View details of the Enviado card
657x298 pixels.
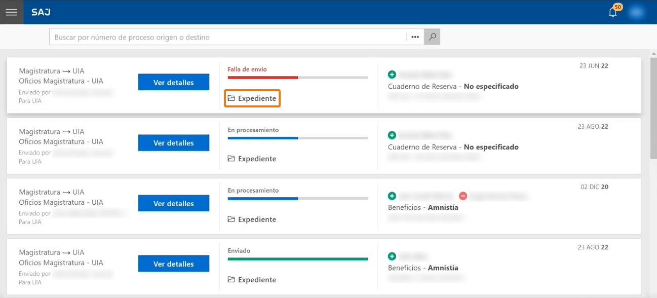[x=174, y=264]
